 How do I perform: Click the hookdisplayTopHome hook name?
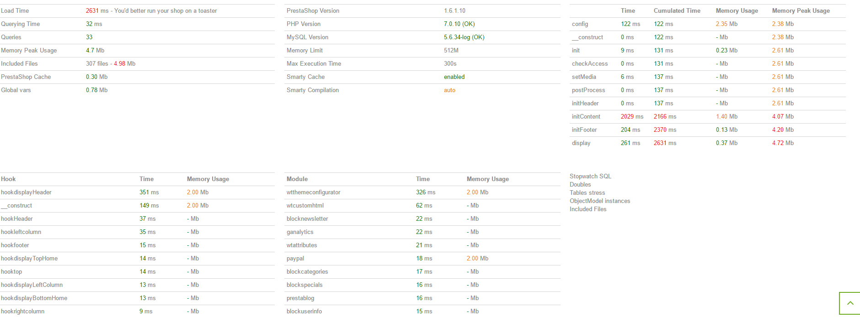pyautogui.click(x=29, y=259)
